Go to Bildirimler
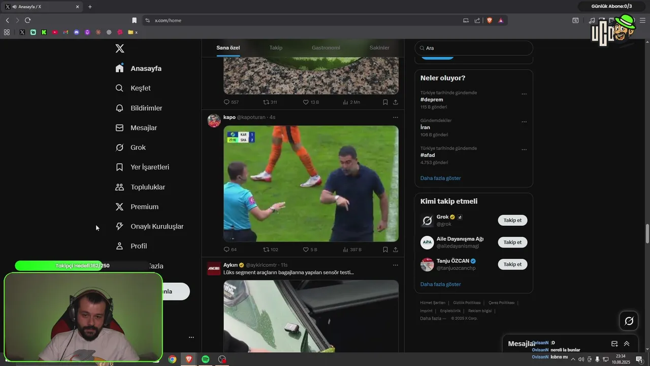Screen dimensions: 650x366 click(139, 108)
